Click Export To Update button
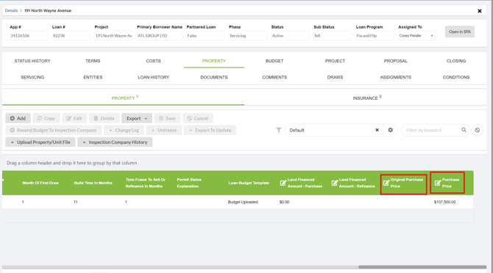Screen dimensions: 493x273 tap(210, 130)
